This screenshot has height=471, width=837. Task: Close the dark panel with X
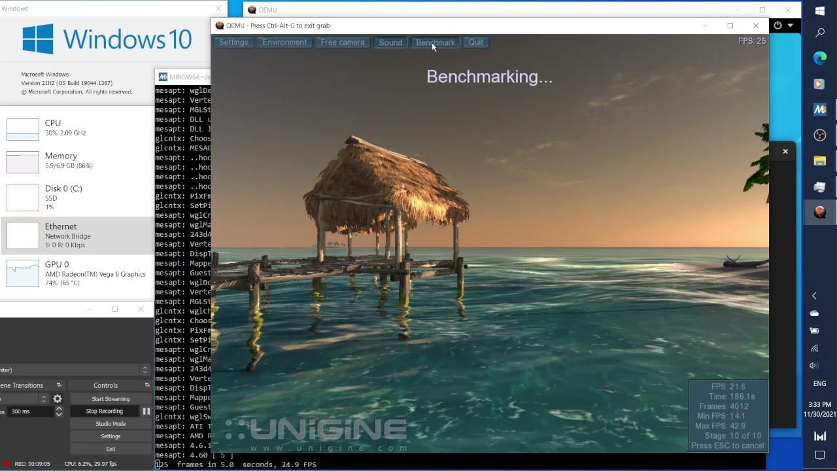tap(785, 152)
